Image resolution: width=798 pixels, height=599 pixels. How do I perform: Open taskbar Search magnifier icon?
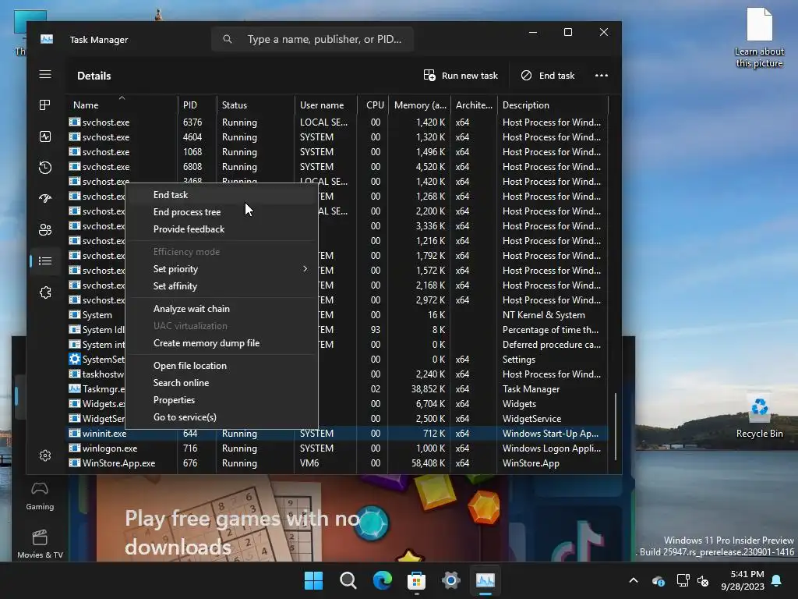pyautogui.click(x=348, y=580)
